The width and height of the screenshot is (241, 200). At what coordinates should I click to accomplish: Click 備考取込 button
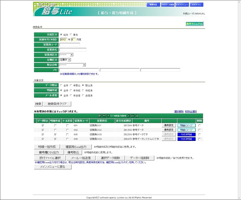(73, 152)
